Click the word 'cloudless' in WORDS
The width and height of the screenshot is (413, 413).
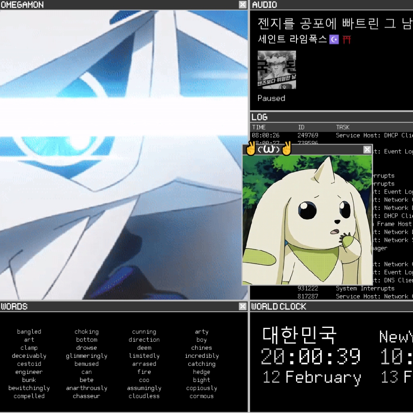click(x=144, y=396)
